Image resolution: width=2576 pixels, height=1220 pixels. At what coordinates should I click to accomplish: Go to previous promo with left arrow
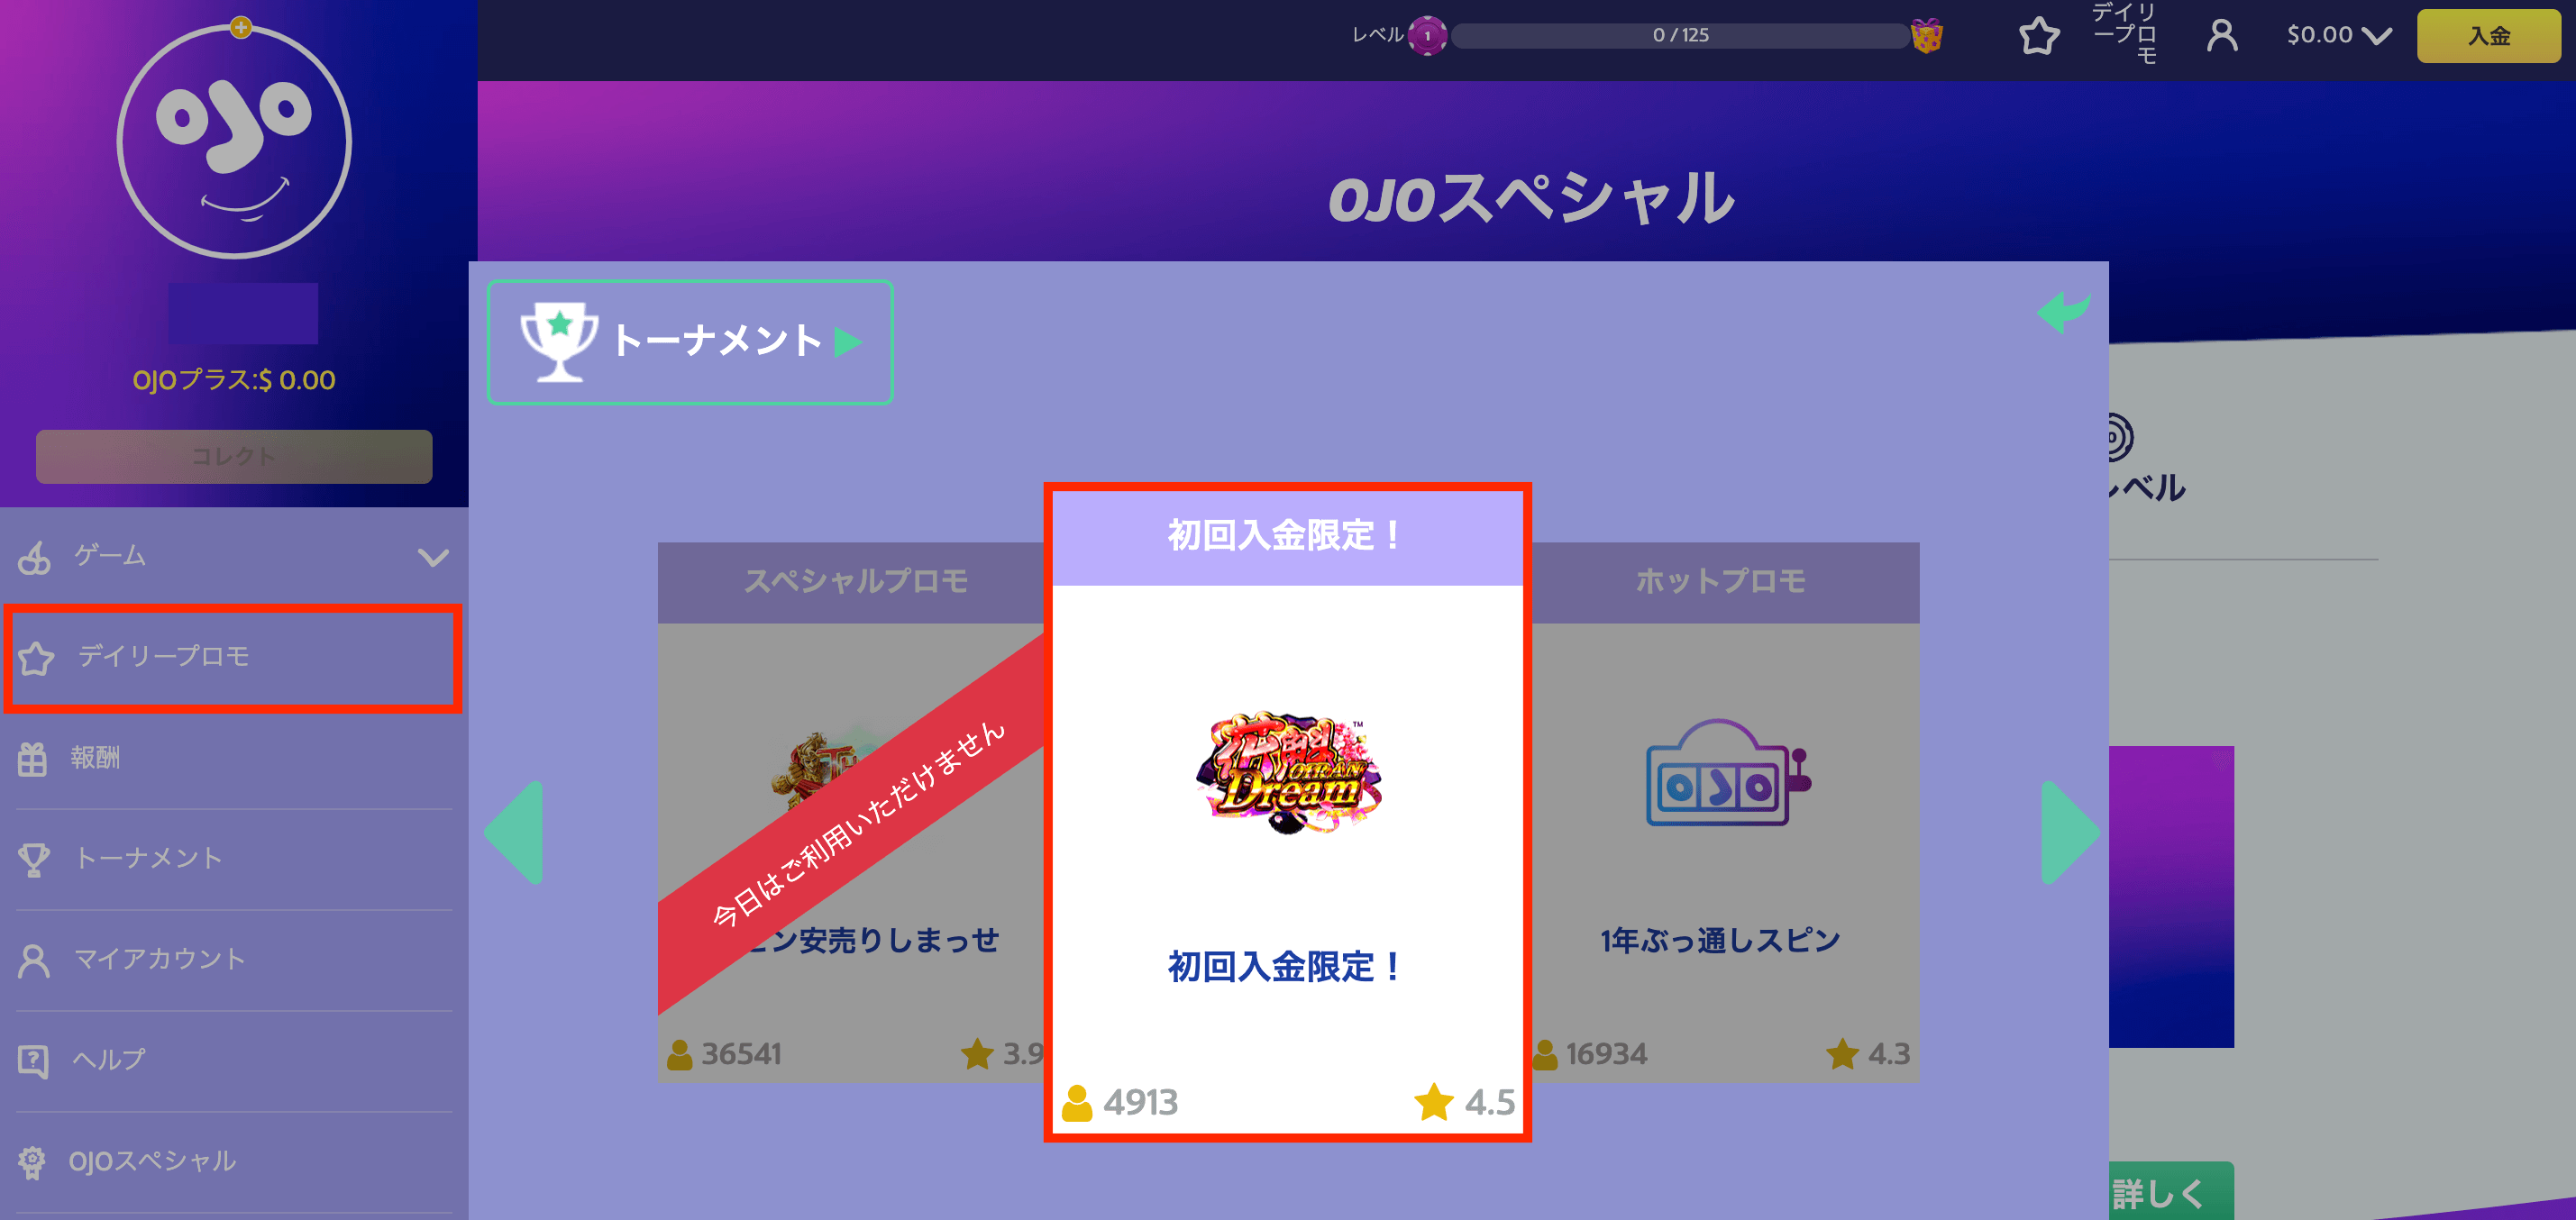point(514,832)
